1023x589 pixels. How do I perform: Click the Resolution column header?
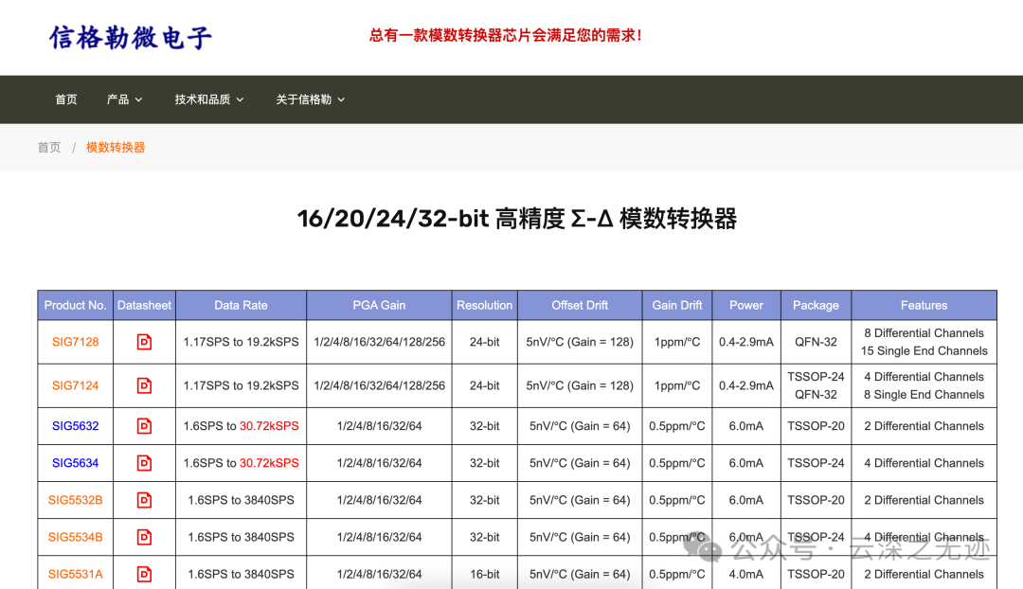[485, 305]
